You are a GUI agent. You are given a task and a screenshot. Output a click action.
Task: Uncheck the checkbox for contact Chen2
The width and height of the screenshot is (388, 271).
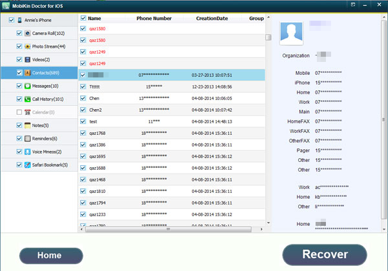point(83,110)
